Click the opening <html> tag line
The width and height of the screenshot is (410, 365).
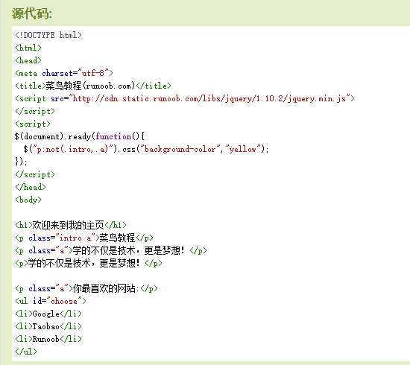pyautogui.click(x=28, y=48)
